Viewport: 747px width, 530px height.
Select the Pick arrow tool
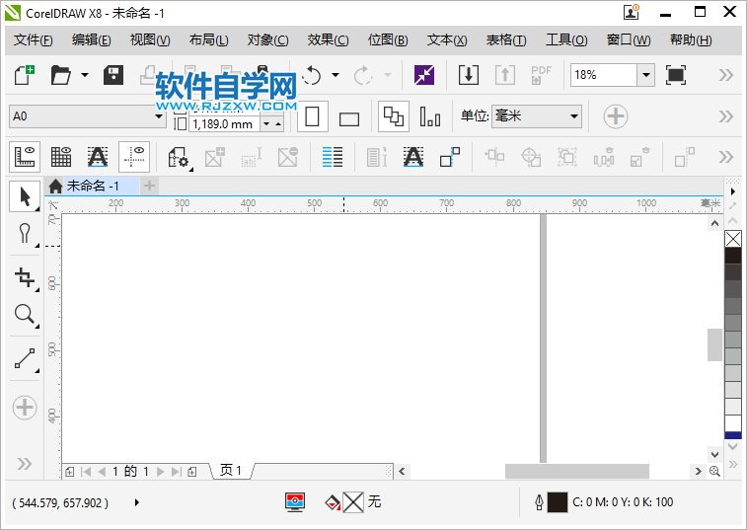tap(25, 196)
